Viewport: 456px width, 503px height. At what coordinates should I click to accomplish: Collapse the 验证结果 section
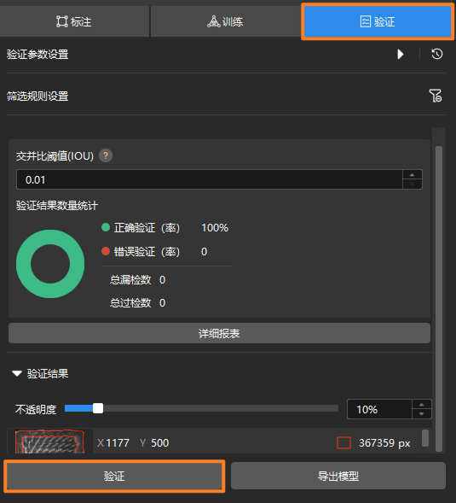17,374
